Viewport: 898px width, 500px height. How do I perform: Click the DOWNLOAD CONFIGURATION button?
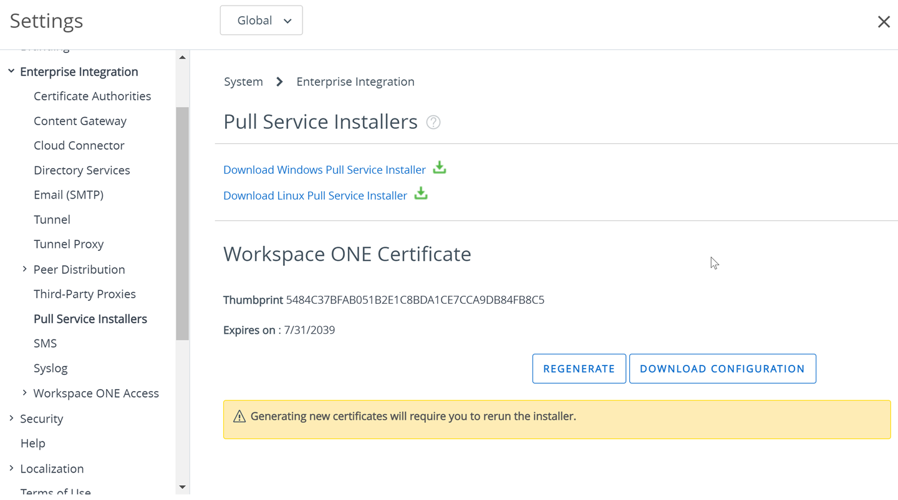(x=722, y=369)
